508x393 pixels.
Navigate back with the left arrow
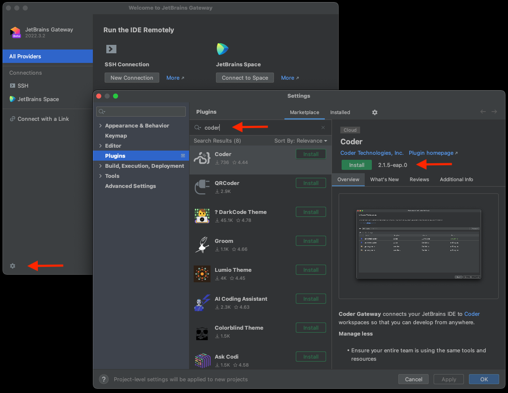coord(483,112)
